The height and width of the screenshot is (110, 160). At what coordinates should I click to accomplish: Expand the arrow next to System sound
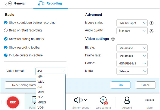(85, 100)
